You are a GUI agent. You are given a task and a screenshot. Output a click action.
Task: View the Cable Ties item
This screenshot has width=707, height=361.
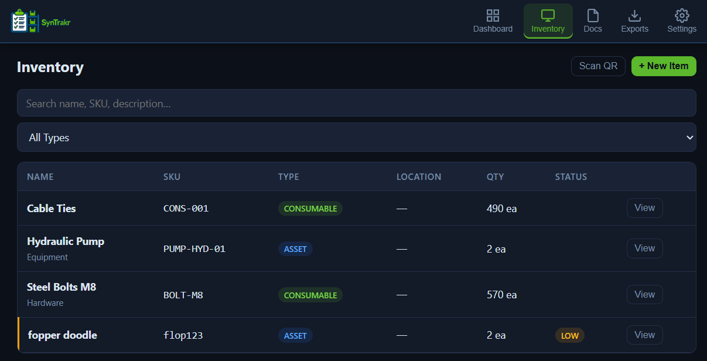(644, 208)
